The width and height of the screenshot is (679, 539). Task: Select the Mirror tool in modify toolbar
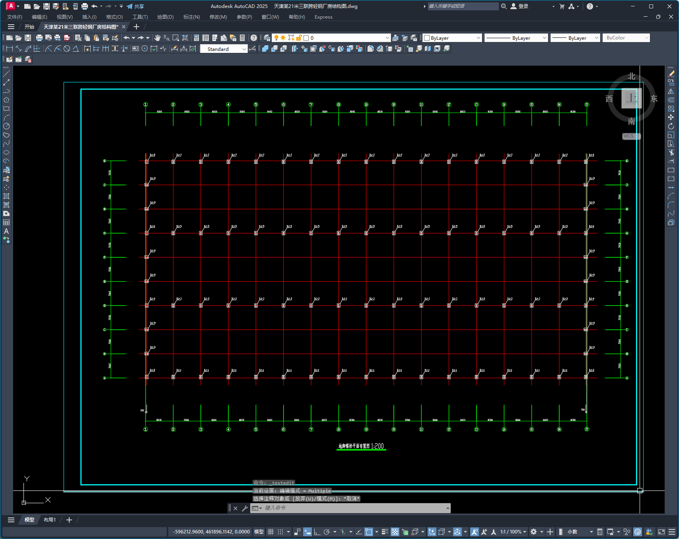(x=671, y=91)
